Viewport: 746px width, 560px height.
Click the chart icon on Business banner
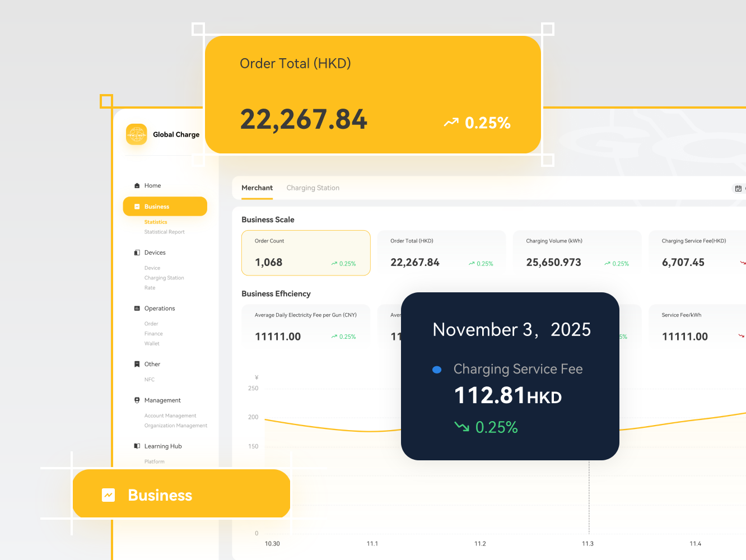coord(109,495)
